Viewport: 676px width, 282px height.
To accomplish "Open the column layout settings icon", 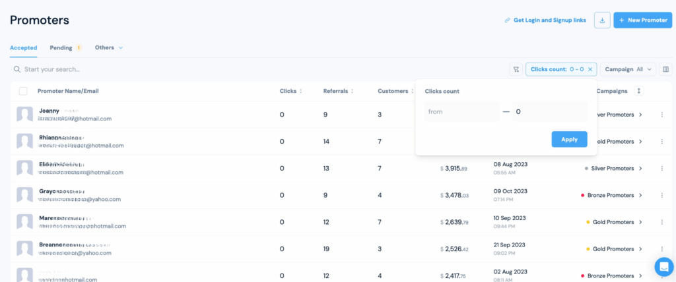I will (665, 69).
